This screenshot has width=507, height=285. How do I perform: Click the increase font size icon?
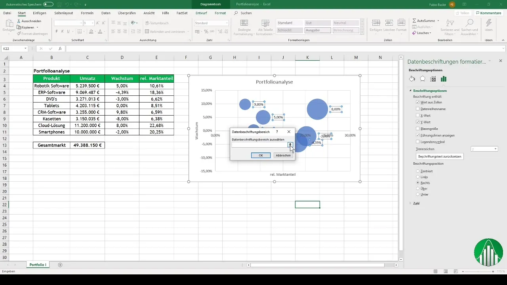click(x=97, y=23)
